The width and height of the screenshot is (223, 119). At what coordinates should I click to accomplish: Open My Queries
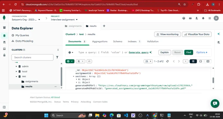[x=20, y=35]
